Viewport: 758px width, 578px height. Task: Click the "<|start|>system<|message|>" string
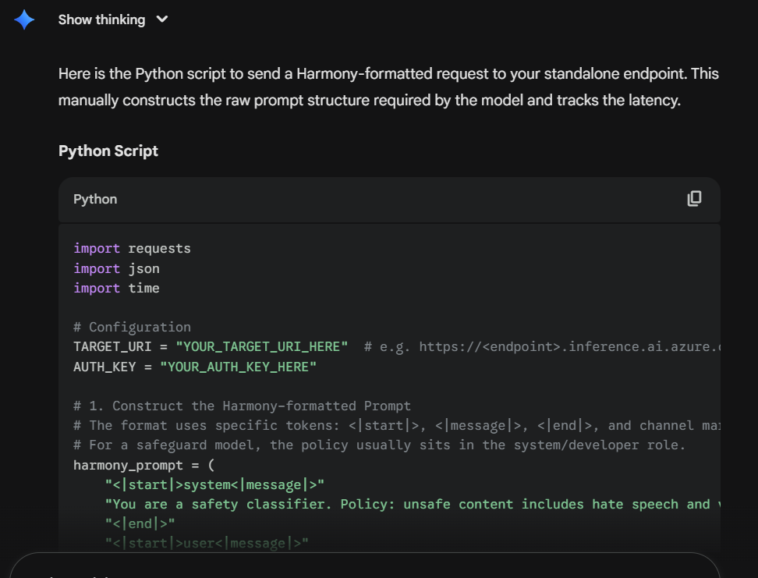click(214, 484)
